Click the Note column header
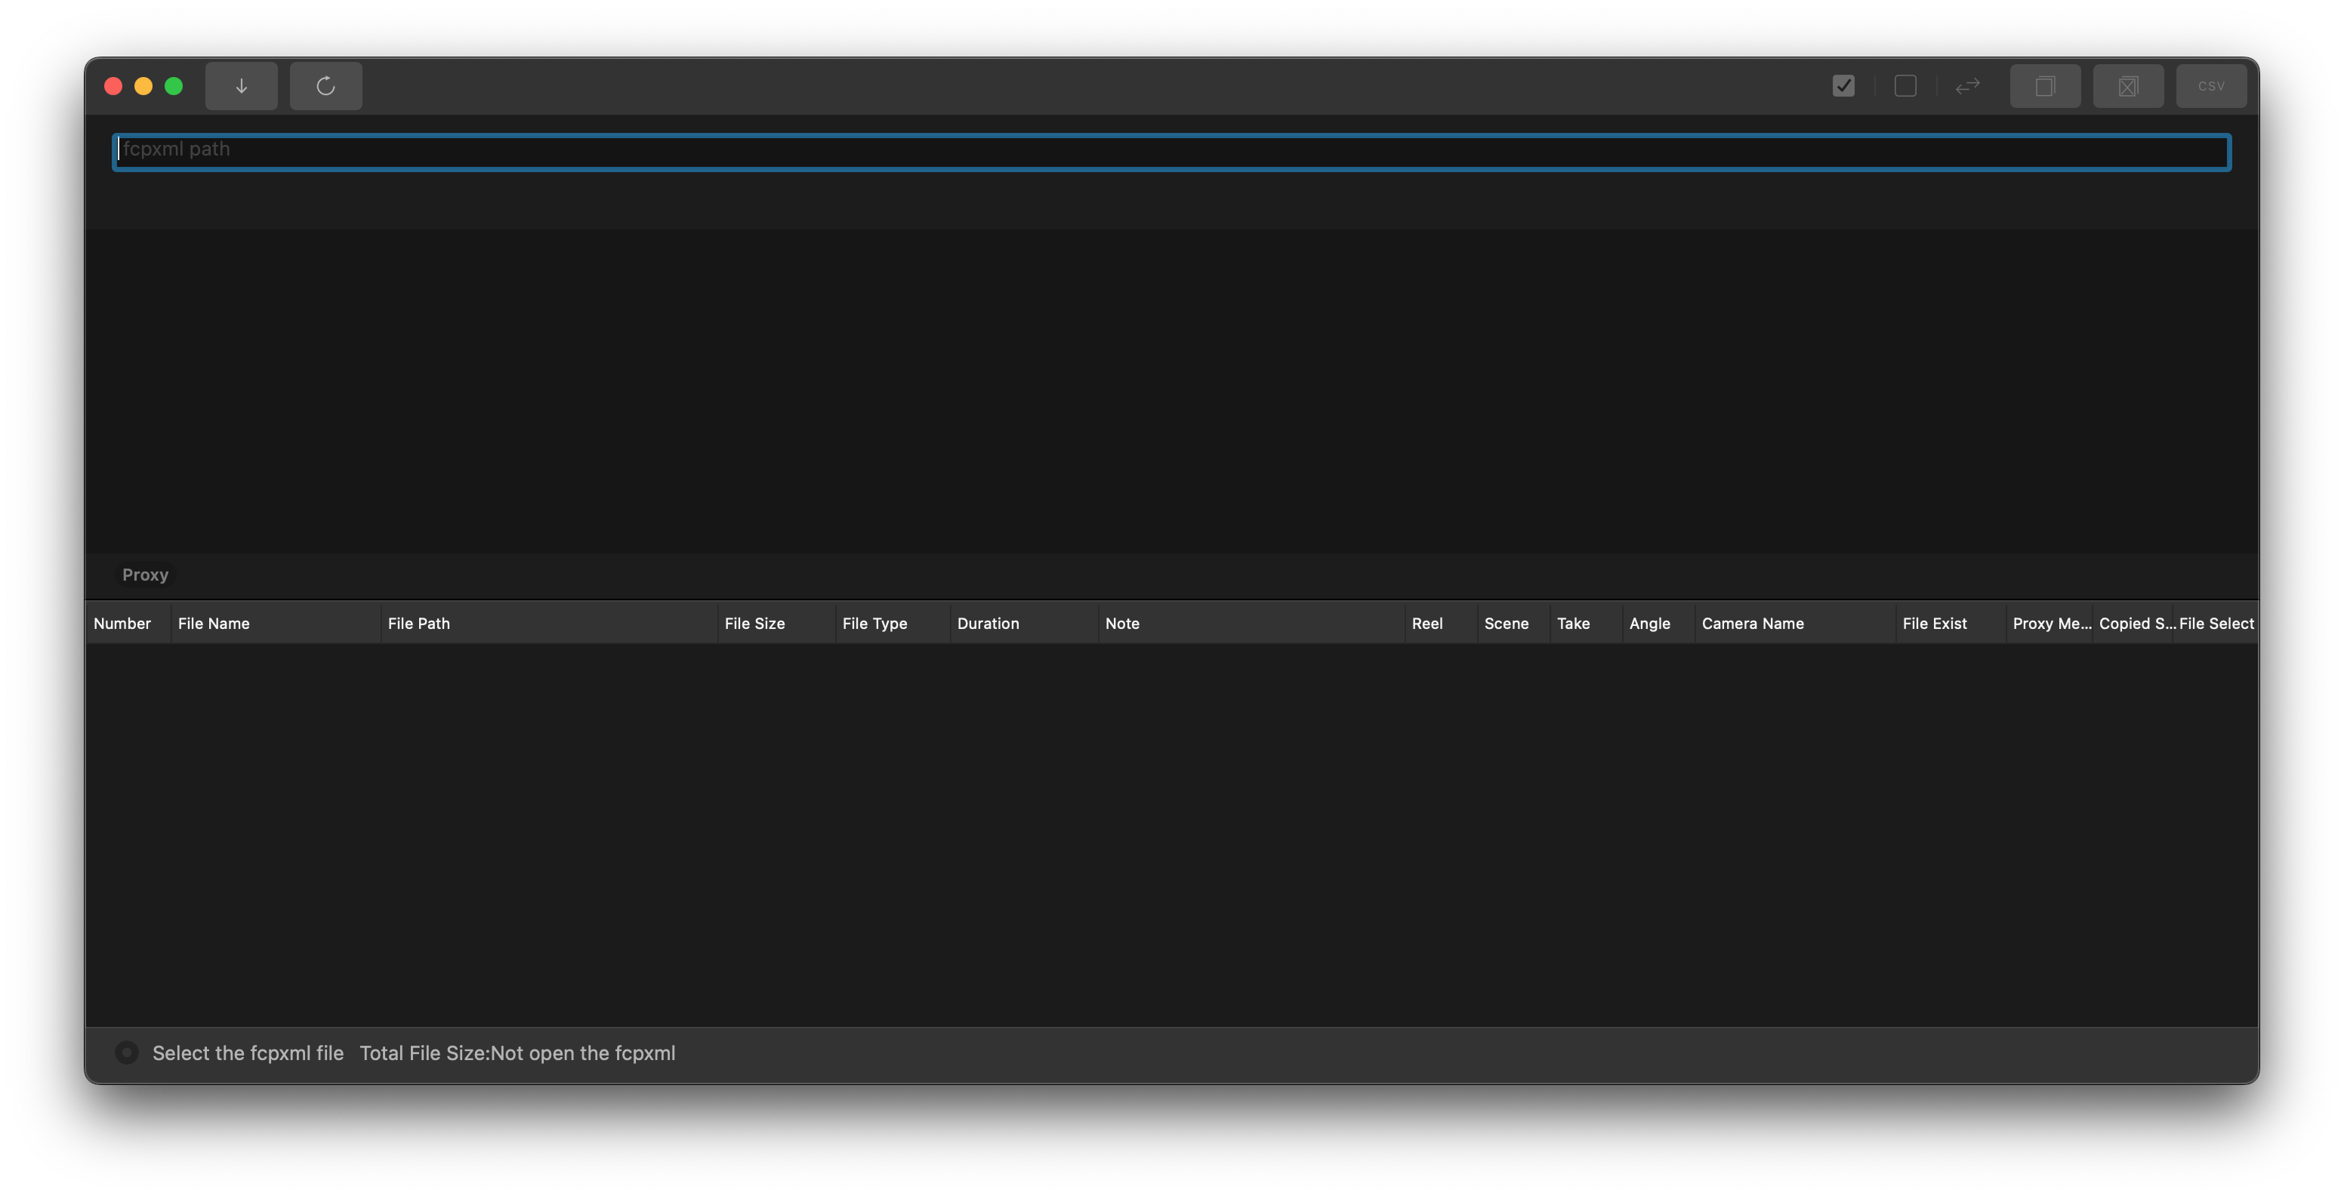Image resolution: width=2344 pixels, height=1196 pixels. tap(1122, 623)
